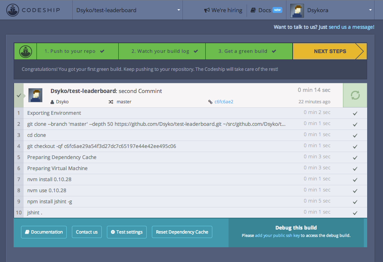Open the npm install jshint -g step
The width and height of the screenshot is (383, 262).
[191, 201]
